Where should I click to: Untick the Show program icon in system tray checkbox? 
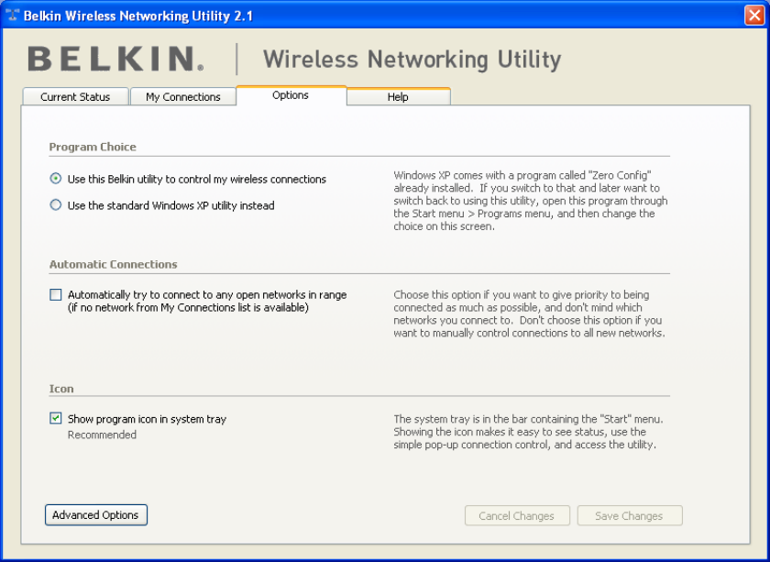point(56,419)
